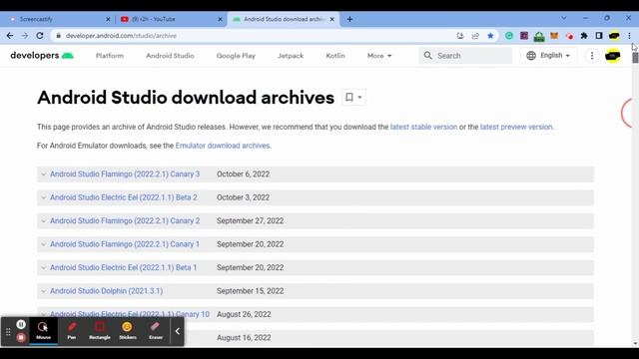This screenshot has width=639, height=359.
Task: Select the Pen drawing tool
Action: [72, 331]
